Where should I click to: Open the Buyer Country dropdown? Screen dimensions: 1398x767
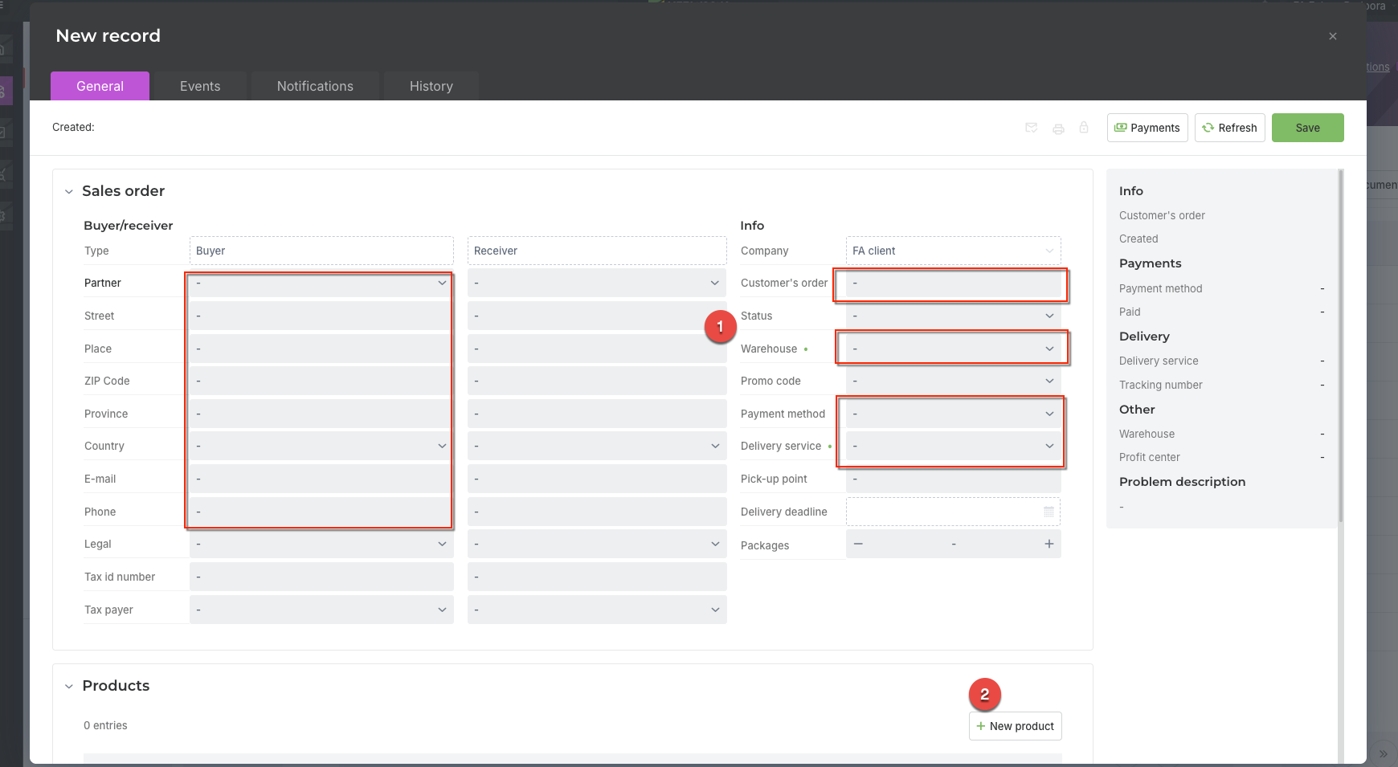(321, 446)
